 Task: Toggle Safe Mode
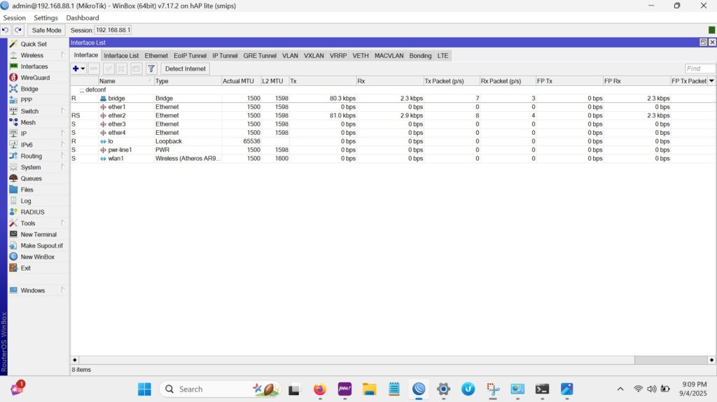coord(46,30)
